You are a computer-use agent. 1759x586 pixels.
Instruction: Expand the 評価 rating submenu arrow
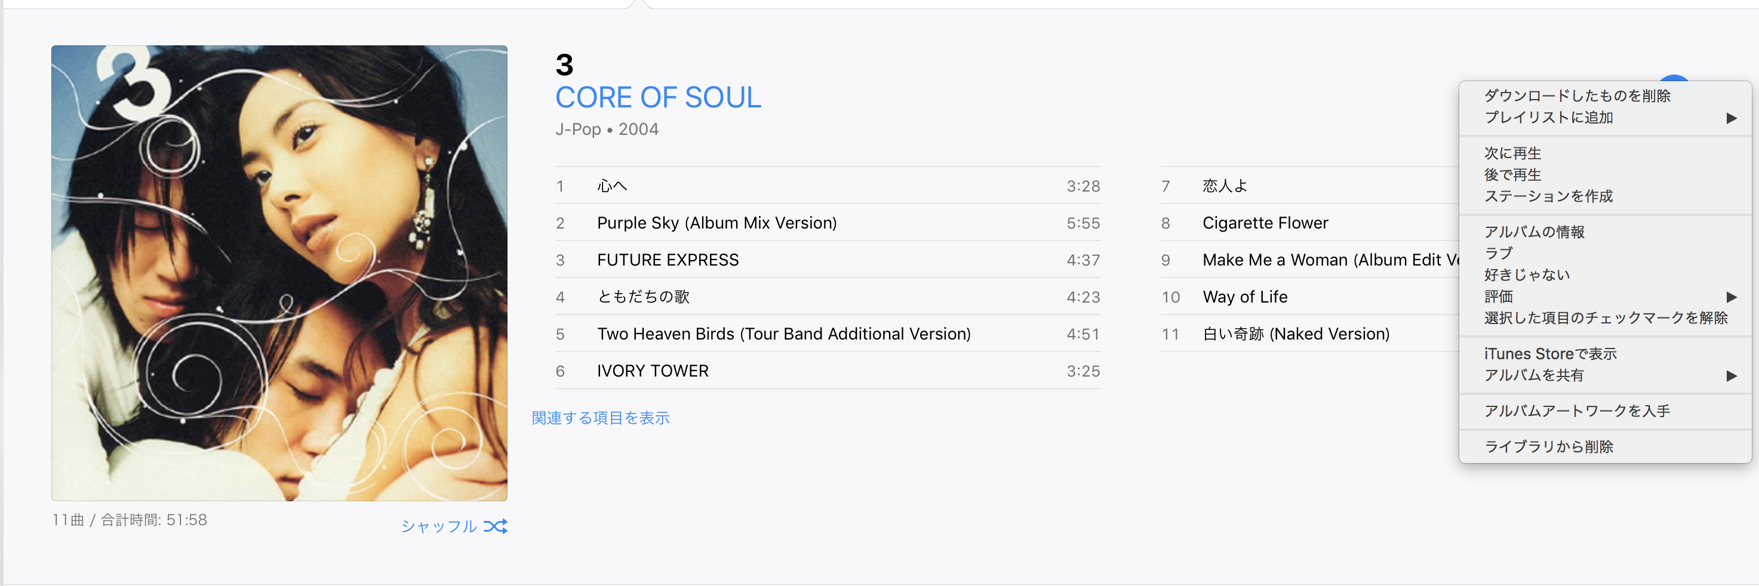point(1731,297)
